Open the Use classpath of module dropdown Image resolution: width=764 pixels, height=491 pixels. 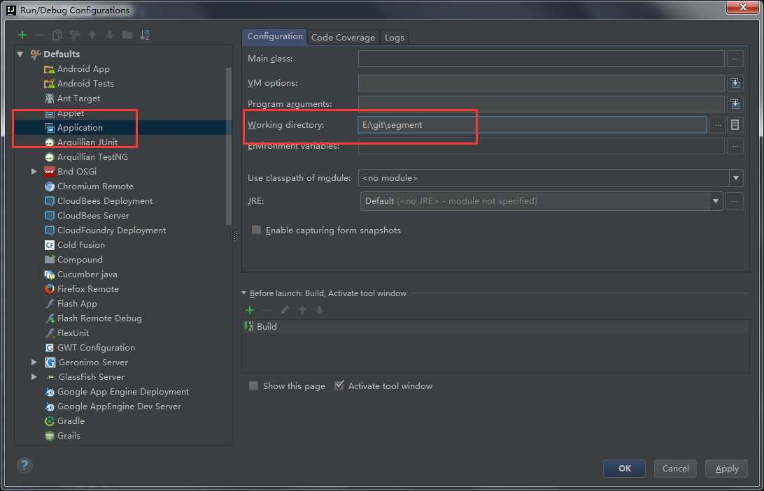(x=735, y=178)
